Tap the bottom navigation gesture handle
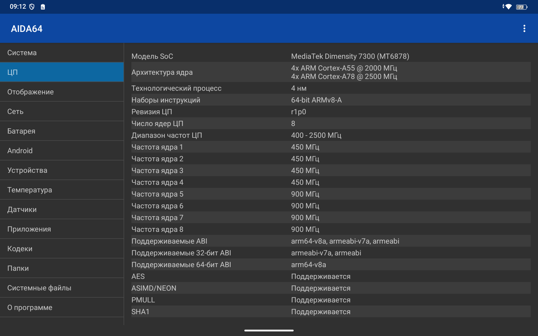538x336 pixels. point(269,330)
